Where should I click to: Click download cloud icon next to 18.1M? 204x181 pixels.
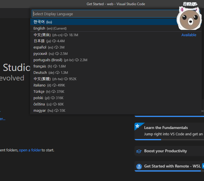(x=66, y=35)
